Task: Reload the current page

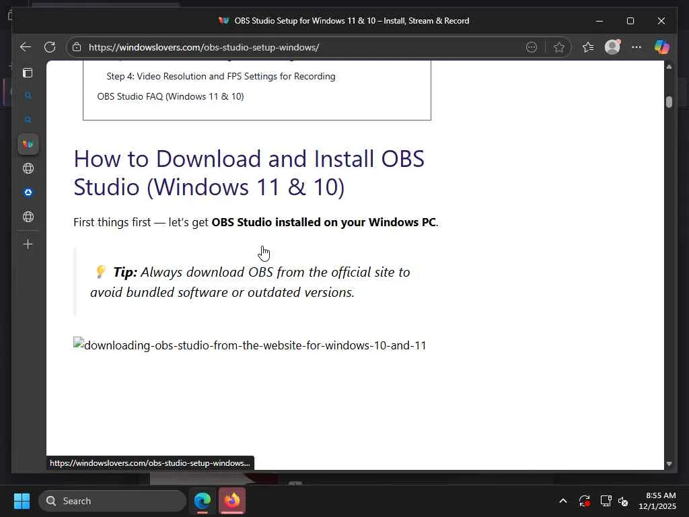Action: pyautogui.click(x=50, y=47)
